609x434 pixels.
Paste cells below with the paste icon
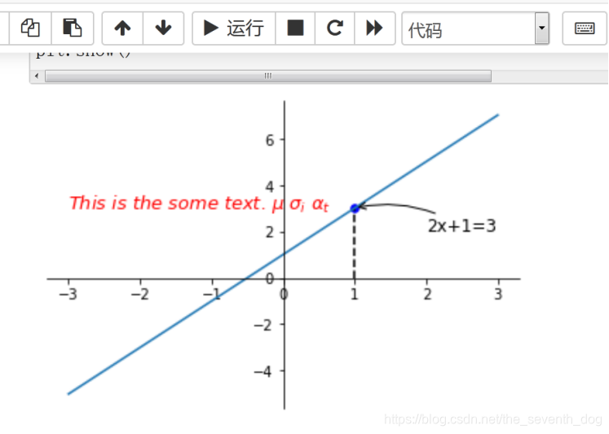[73, 28]
